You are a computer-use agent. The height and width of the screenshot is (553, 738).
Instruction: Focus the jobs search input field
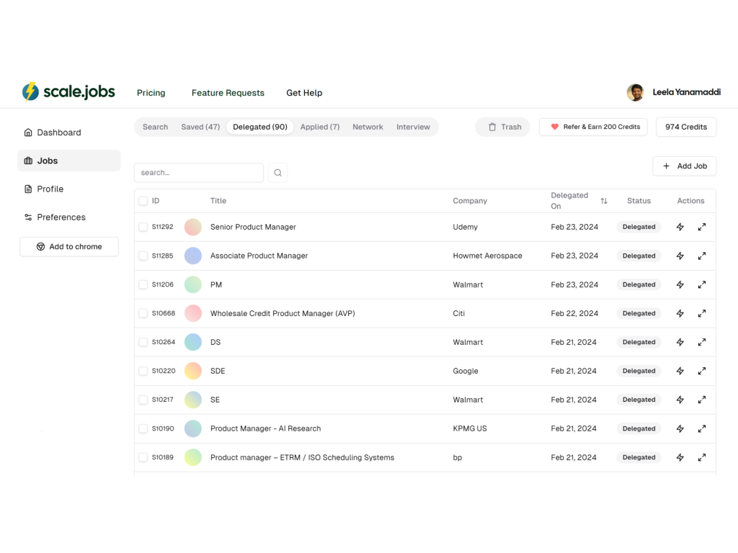tap(199, 173)
